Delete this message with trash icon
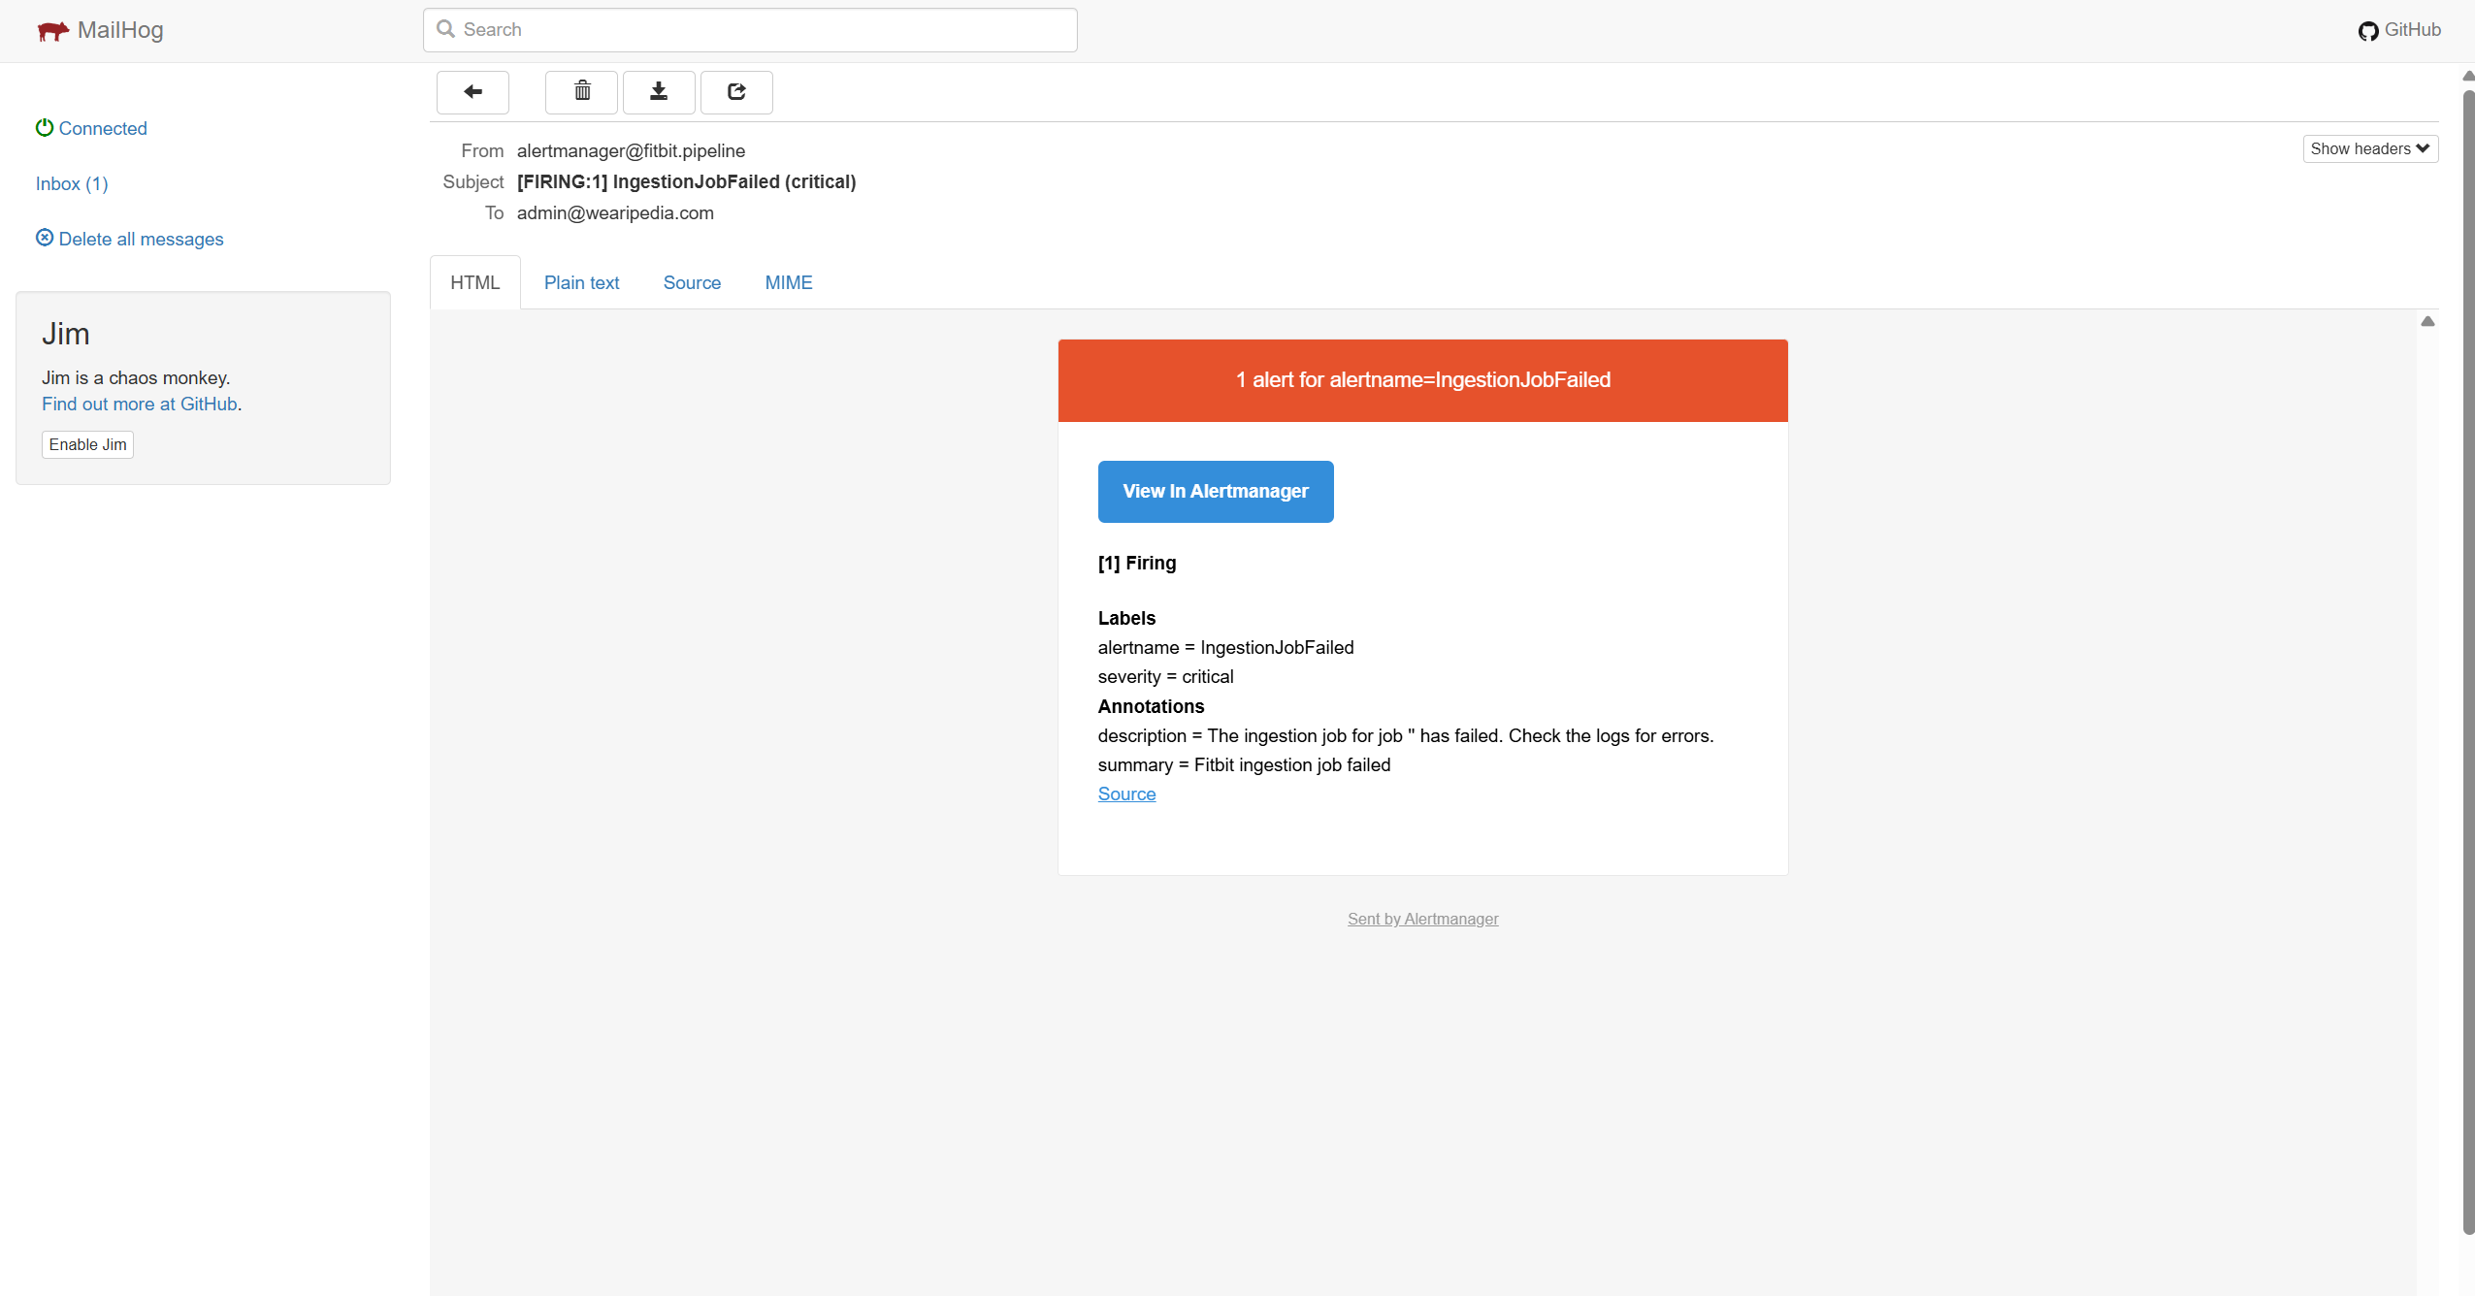Viewport: 2475px width, 1296px height. pyautogui.click(x=582, y=92)
